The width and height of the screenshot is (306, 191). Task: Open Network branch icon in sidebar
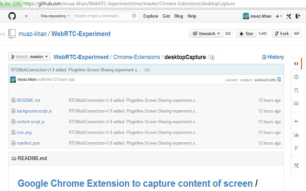(296, 148)
